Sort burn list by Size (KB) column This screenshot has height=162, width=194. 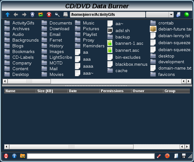click(x=52, y=91)
